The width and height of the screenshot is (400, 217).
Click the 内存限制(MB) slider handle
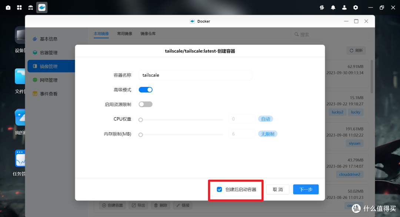(141, 135)
